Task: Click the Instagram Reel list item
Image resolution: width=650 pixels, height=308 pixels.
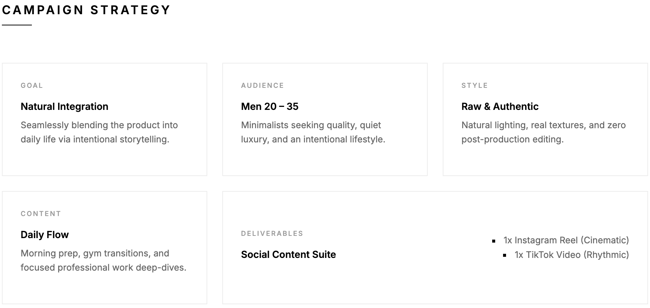Action: pos(566,240)
